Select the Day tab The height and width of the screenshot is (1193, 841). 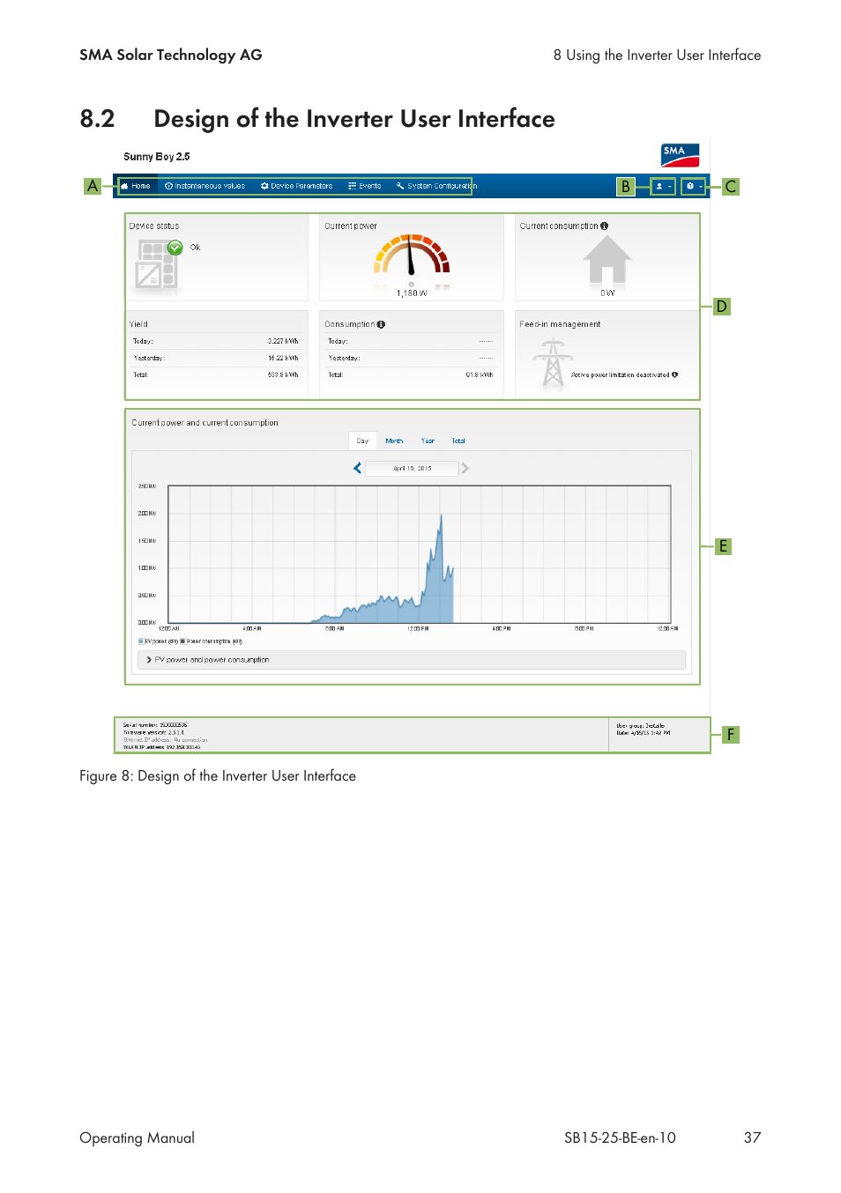[x=362, y=441]
